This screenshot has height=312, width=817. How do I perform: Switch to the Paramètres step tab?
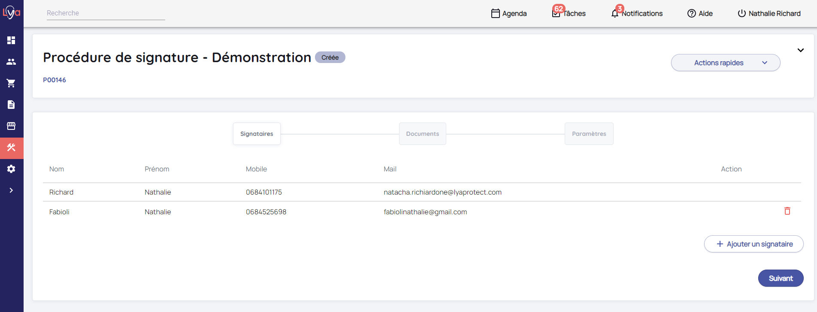point(589,134)
